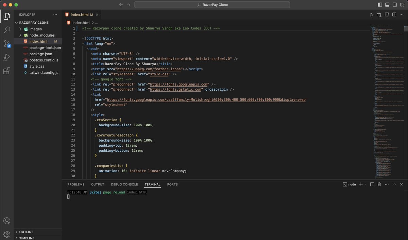
Task: Switch to the Output tab
Action: (98, 184)
